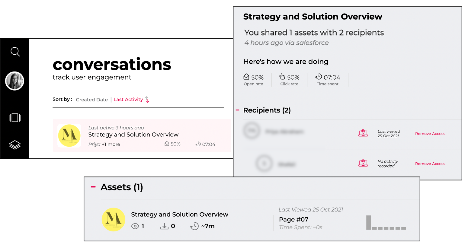The width and height of the screenshot is (465, 245).
Task: Click the click rate hand icon
Action: coord(282,77)
